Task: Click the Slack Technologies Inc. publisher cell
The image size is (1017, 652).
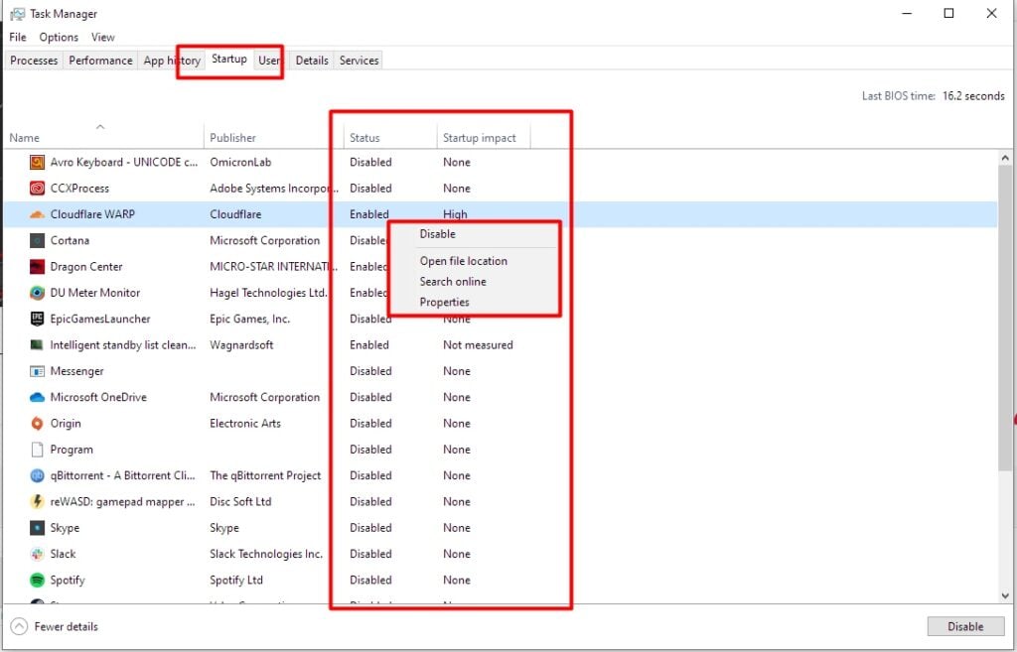Action: [266, 554]
